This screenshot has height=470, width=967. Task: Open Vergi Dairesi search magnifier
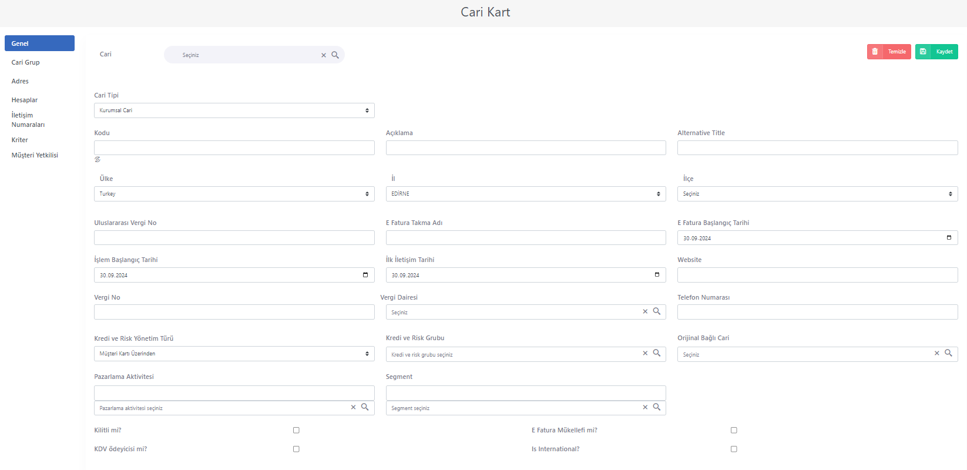(657, 311)
